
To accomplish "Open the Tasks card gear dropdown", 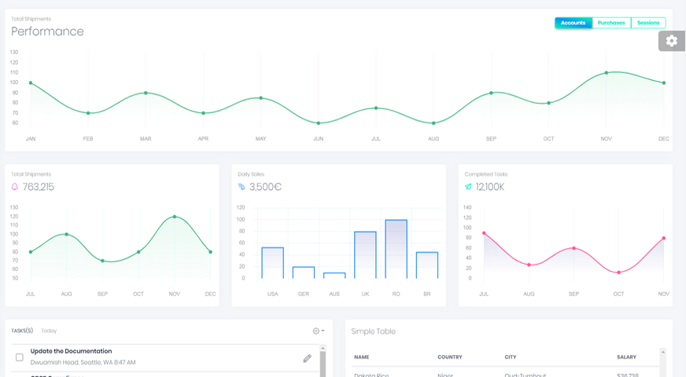I will pyautogui.click(x=318, y=331).
